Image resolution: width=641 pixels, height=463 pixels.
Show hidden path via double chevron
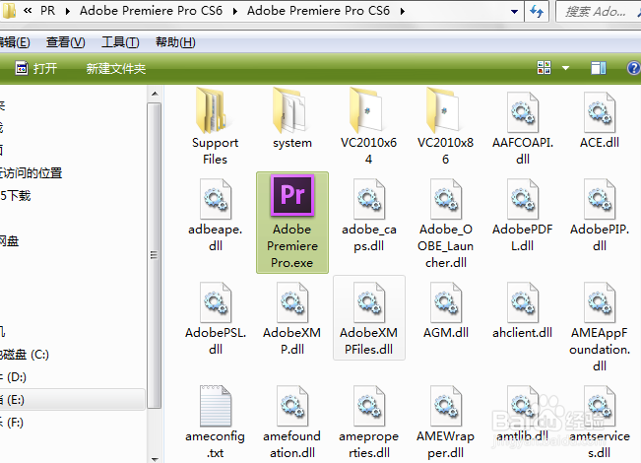click(x=28, y=11)
